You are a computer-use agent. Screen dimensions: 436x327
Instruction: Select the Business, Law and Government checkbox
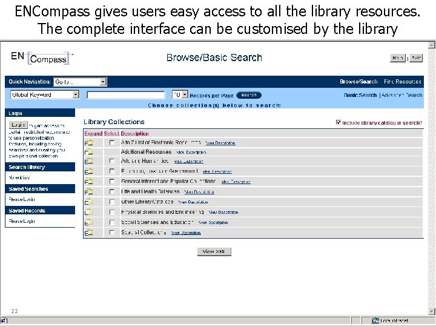coord(112,171)
